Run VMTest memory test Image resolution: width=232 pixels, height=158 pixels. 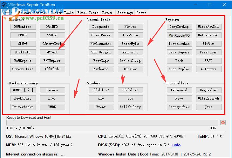pos(52,52)
